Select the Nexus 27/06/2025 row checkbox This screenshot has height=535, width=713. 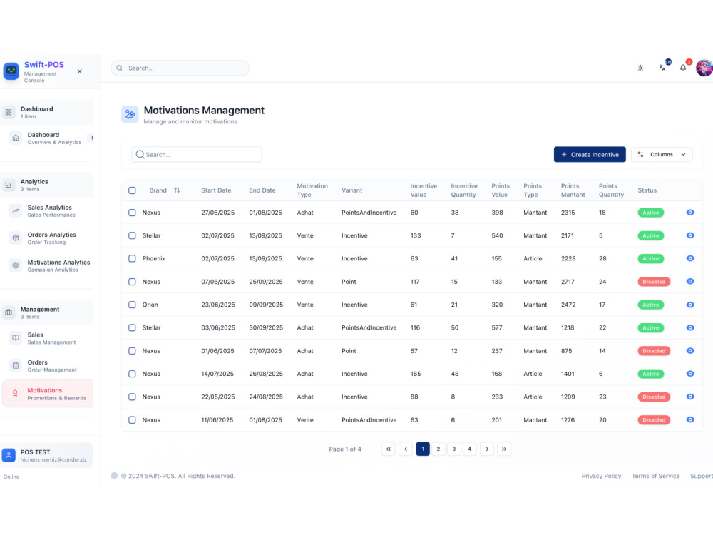pyautogui.click(x=132, y=213)
